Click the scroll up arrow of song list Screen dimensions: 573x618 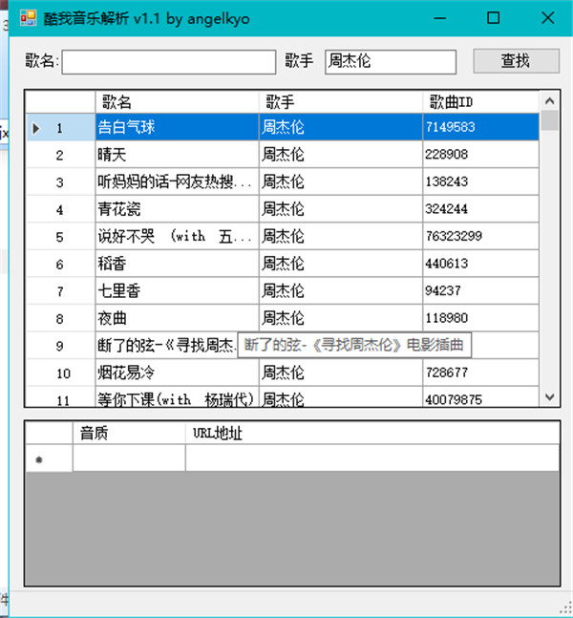point(549,101)
